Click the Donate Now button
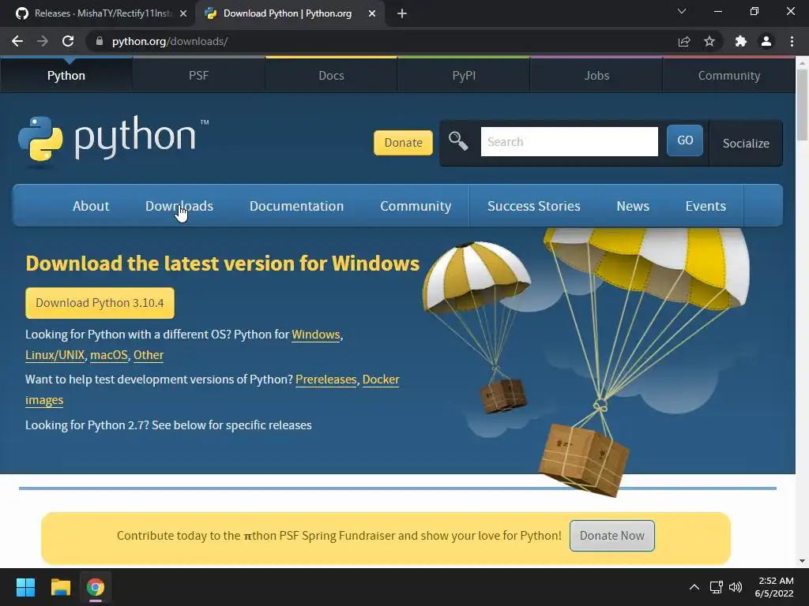 612,536
